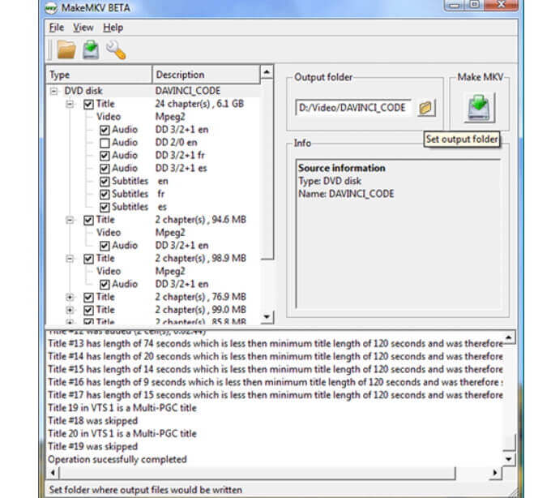Uncheck audio under the 94.6 MB title
The height and width of the screenshot is (498, 551).
point(105,246)
